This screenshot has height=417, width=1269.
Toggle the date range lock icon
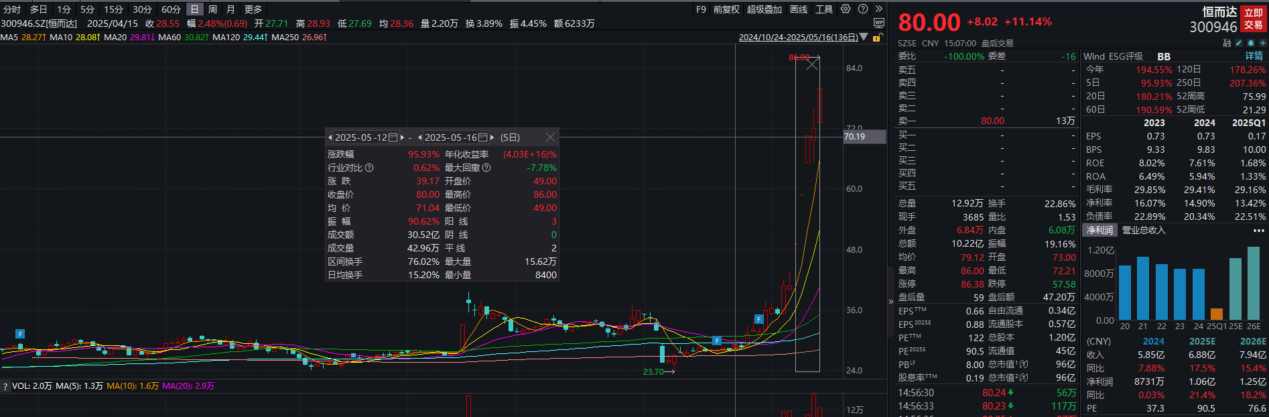click(876, 38)
